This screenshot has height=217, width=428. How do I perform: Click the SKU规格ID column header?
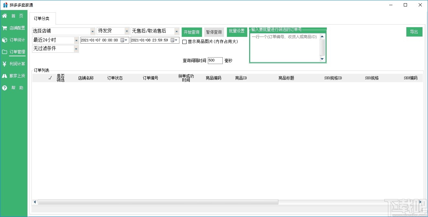pyautogui.click(x=333, y=78)
